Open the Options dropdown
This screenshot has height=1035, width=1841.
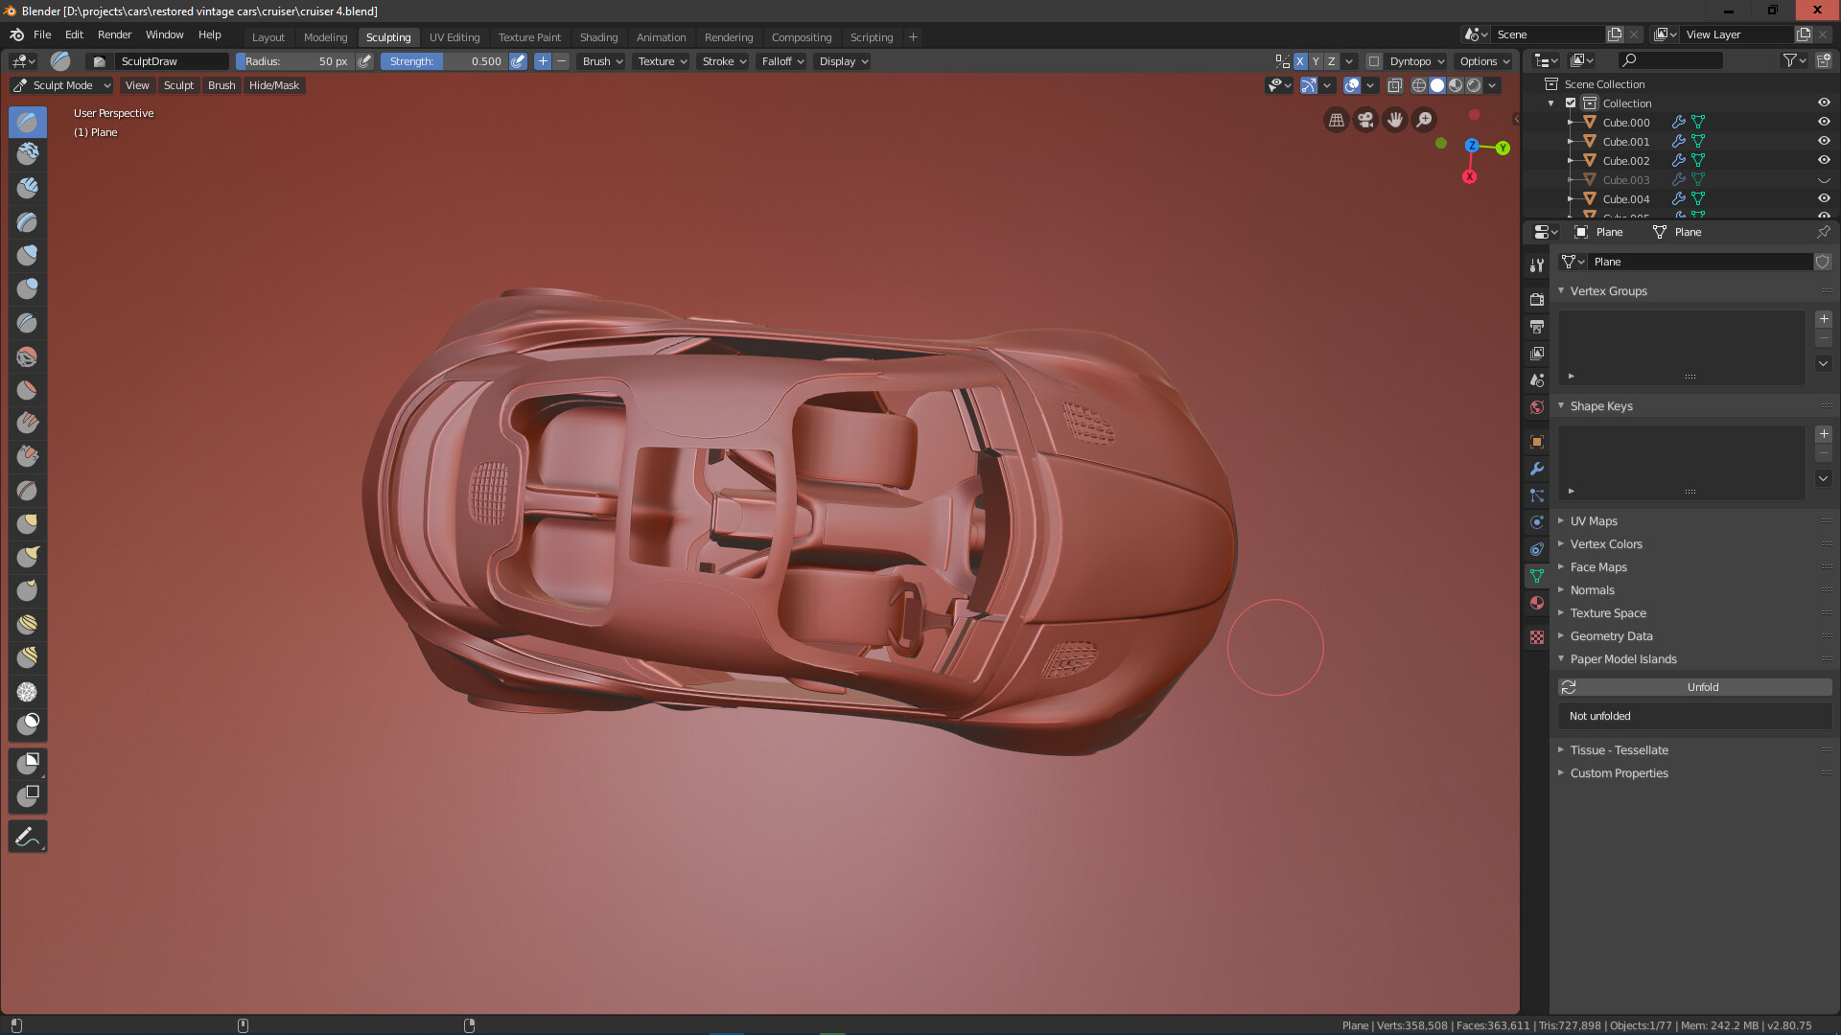pos(1484,61)
